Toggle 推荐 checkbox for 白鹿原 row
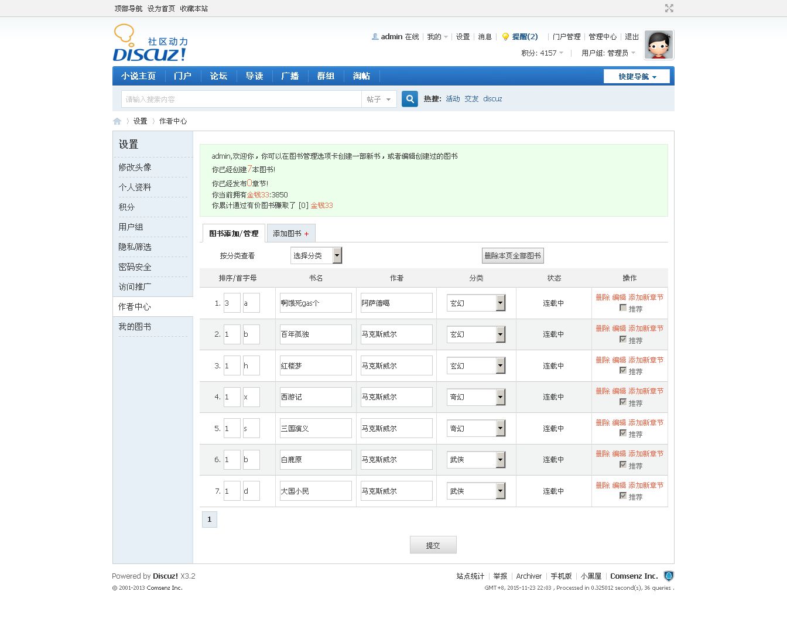Screen dimensions: 787x622 click(623, 465)
